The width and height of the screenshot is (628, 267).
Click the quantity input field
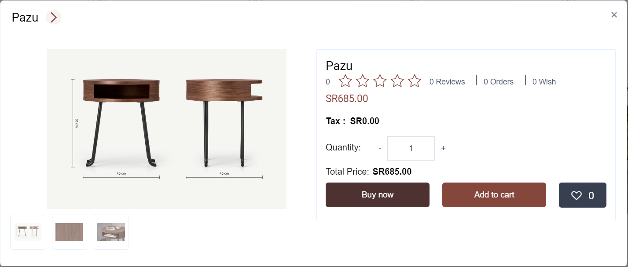tap(411, 149)
